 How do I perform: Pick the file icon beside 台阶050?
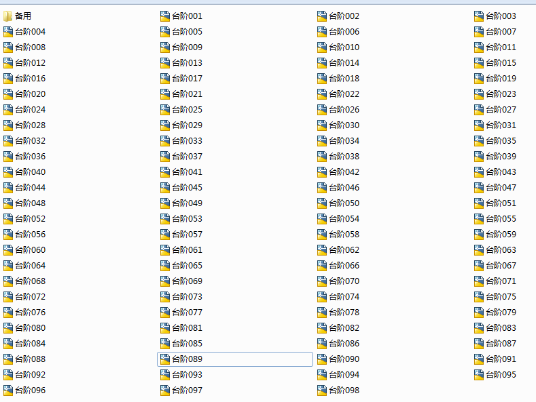322,203
